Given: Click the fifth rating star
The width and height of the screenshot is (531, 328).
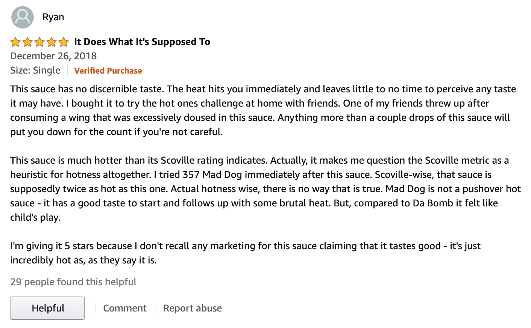Looking at the screenshot, I should [x=64, y=42].
